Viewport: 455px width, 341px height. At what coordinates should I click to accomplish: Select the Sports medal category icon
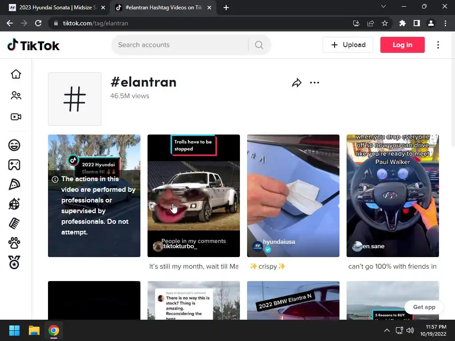tap(14, 262)
